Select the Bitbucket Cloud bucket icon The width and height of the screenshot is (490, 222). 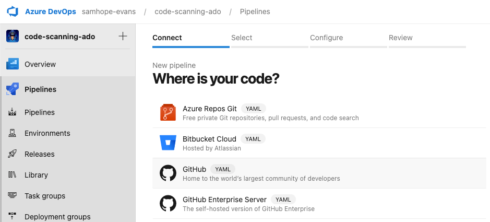(168, 143)
